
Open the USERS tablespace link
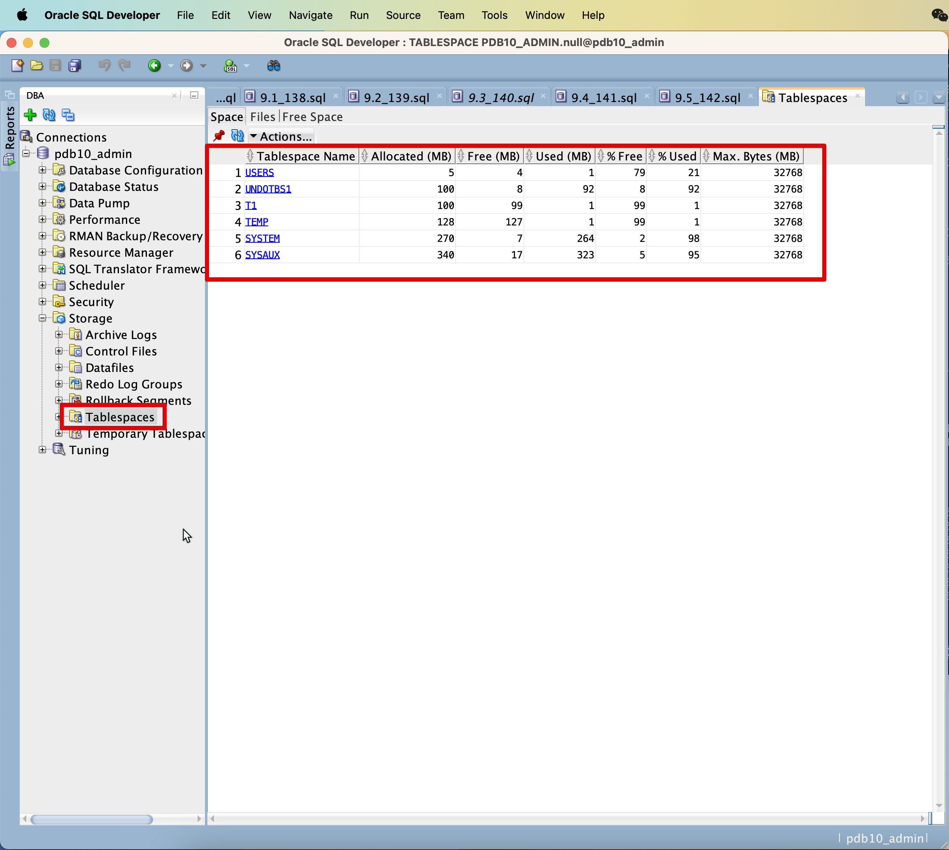[x=259, y=172]
